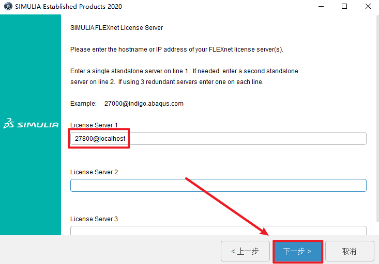
Task: Click the "Please enter the hostname" instruction text
Action: (177, 49)
